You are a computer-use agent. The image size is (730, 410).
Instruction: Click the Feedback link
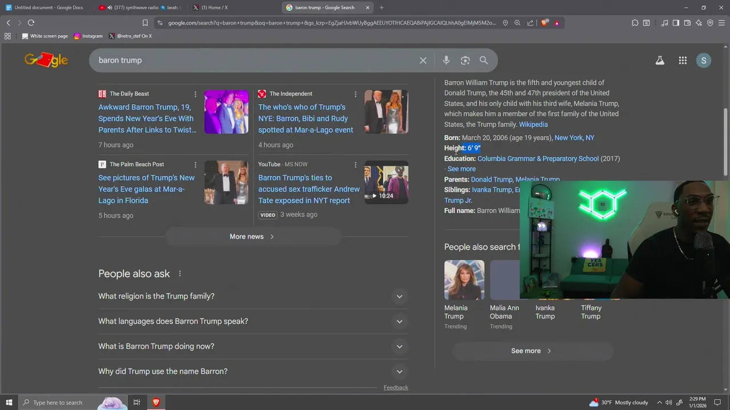tap(396, 388)
